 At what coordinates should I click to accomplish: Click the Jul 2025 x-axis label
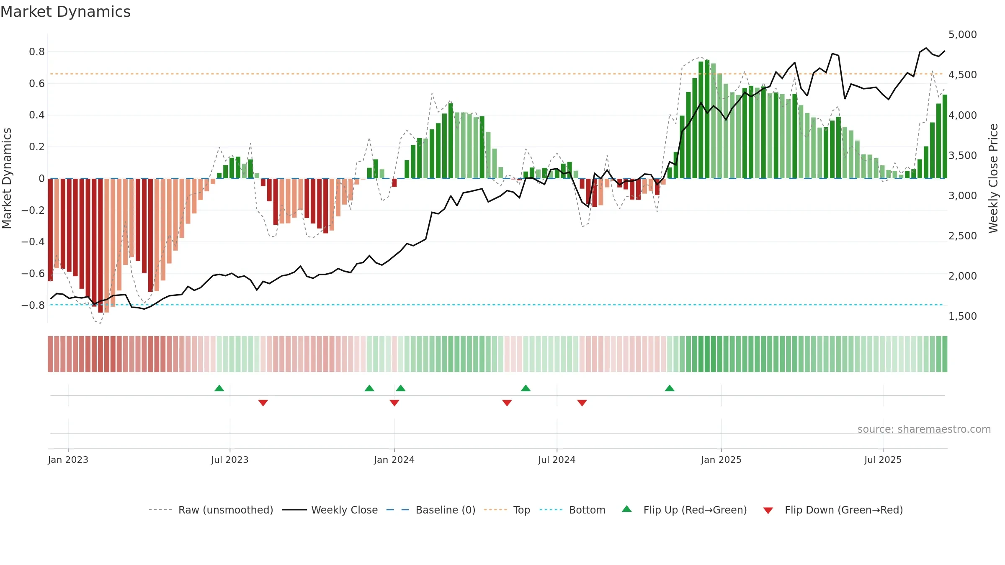883,460
